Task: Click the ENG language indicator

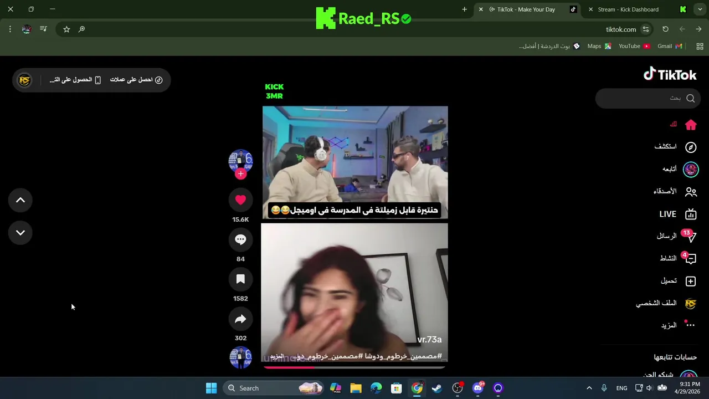Action: coord(621,388)
